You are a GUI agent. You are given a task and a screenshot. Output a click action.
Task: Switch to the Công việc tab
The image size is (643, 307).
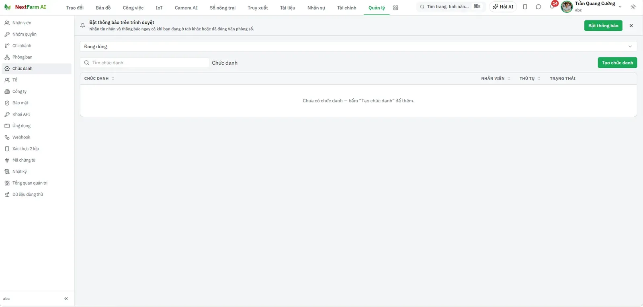pos(133,8)
